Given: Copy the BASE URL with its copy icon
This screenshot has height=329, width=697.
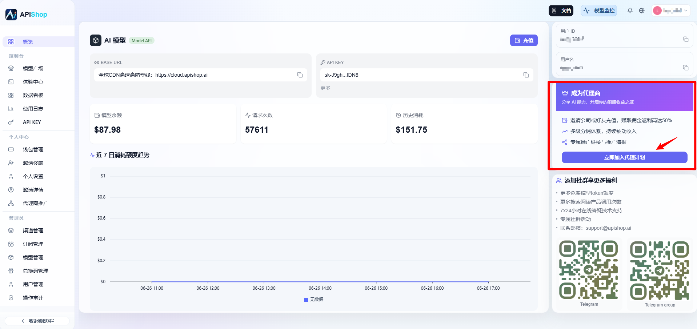Looking at the screenshot, I should tap(300, 75).
